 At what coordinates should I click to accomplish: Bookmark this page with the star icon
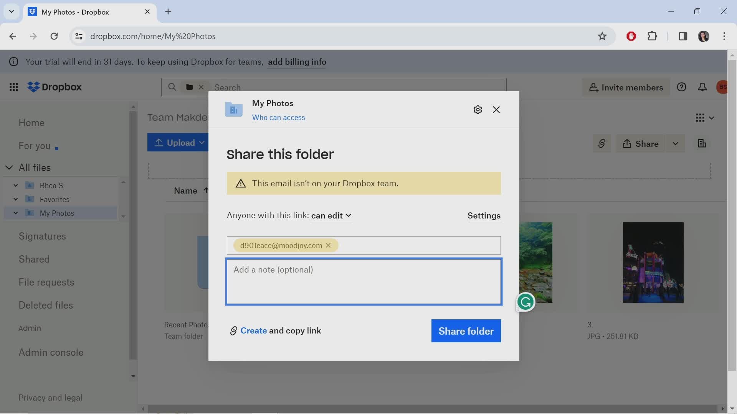(x=602, y=36)
